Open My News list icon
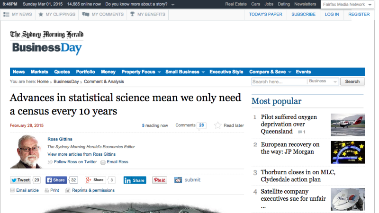 [6, 14]
